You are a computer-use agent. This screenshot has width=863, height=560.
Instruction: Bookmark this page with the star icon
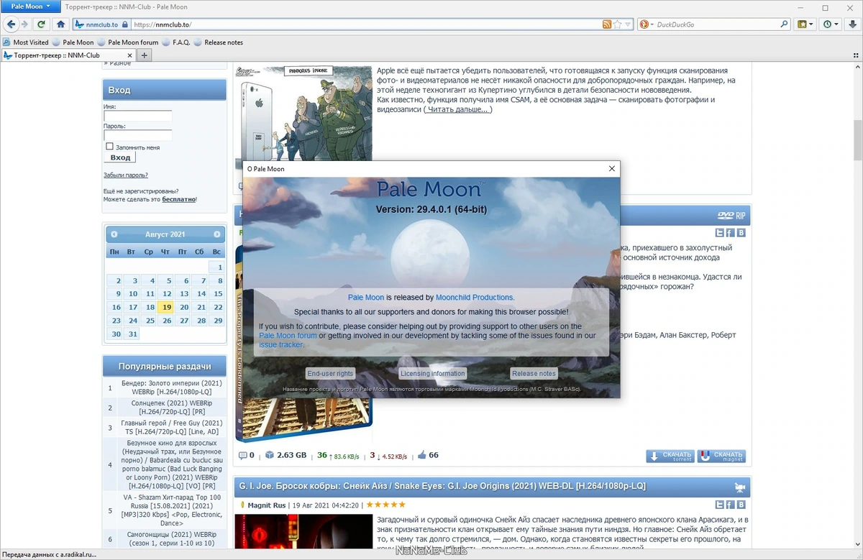point(618,24)
